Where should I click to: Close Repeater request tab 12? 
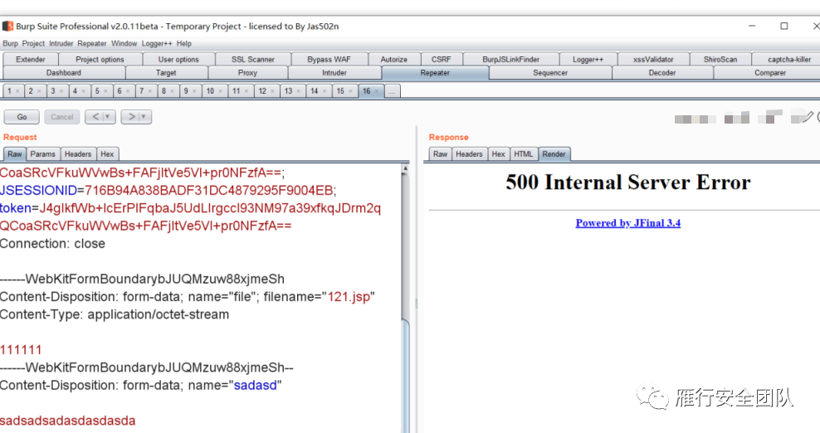[272, 91]
